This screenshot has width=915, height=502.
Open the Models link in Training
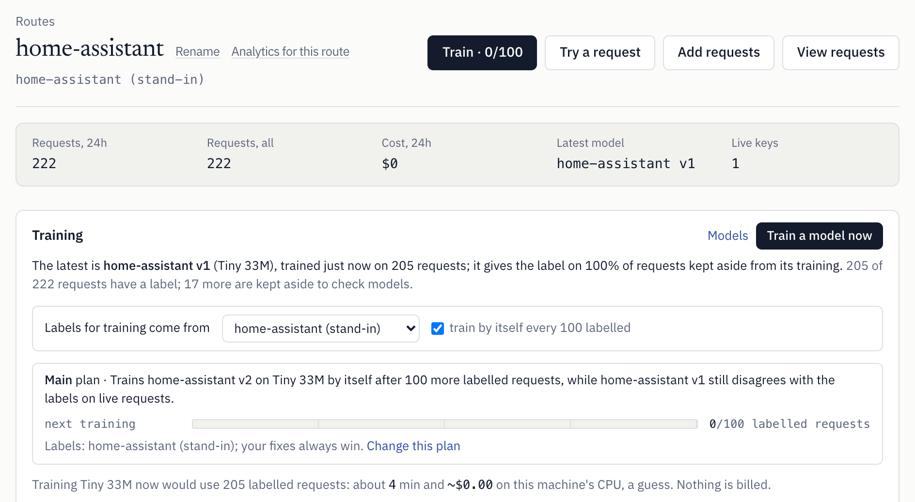727,235
